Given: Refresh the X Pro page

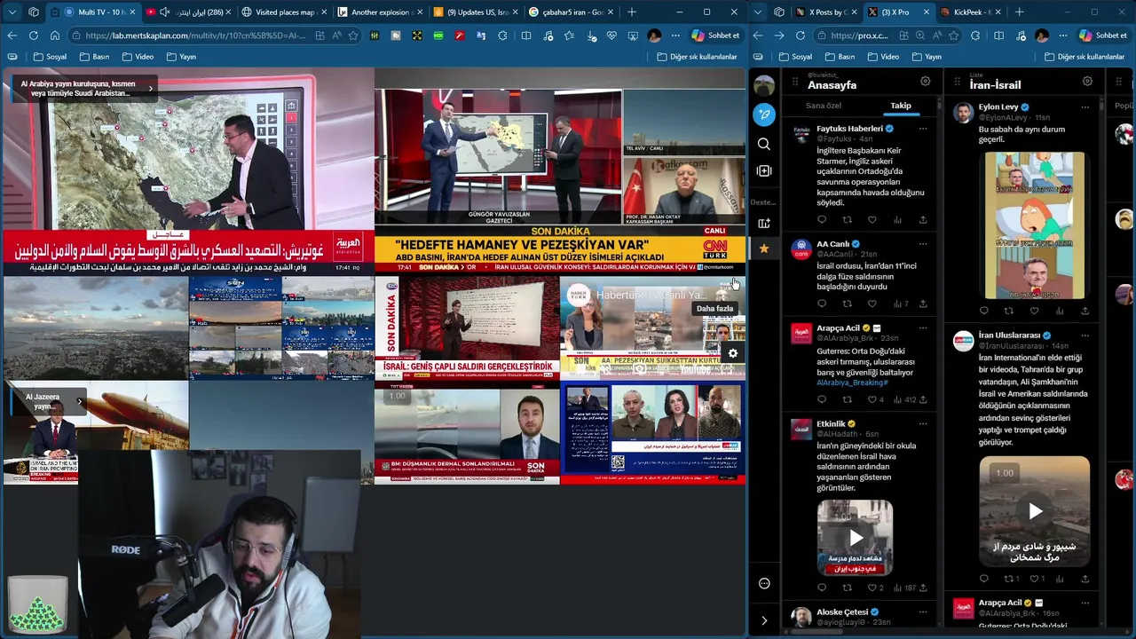Looking at the screenshot, I should click(801, 35).
